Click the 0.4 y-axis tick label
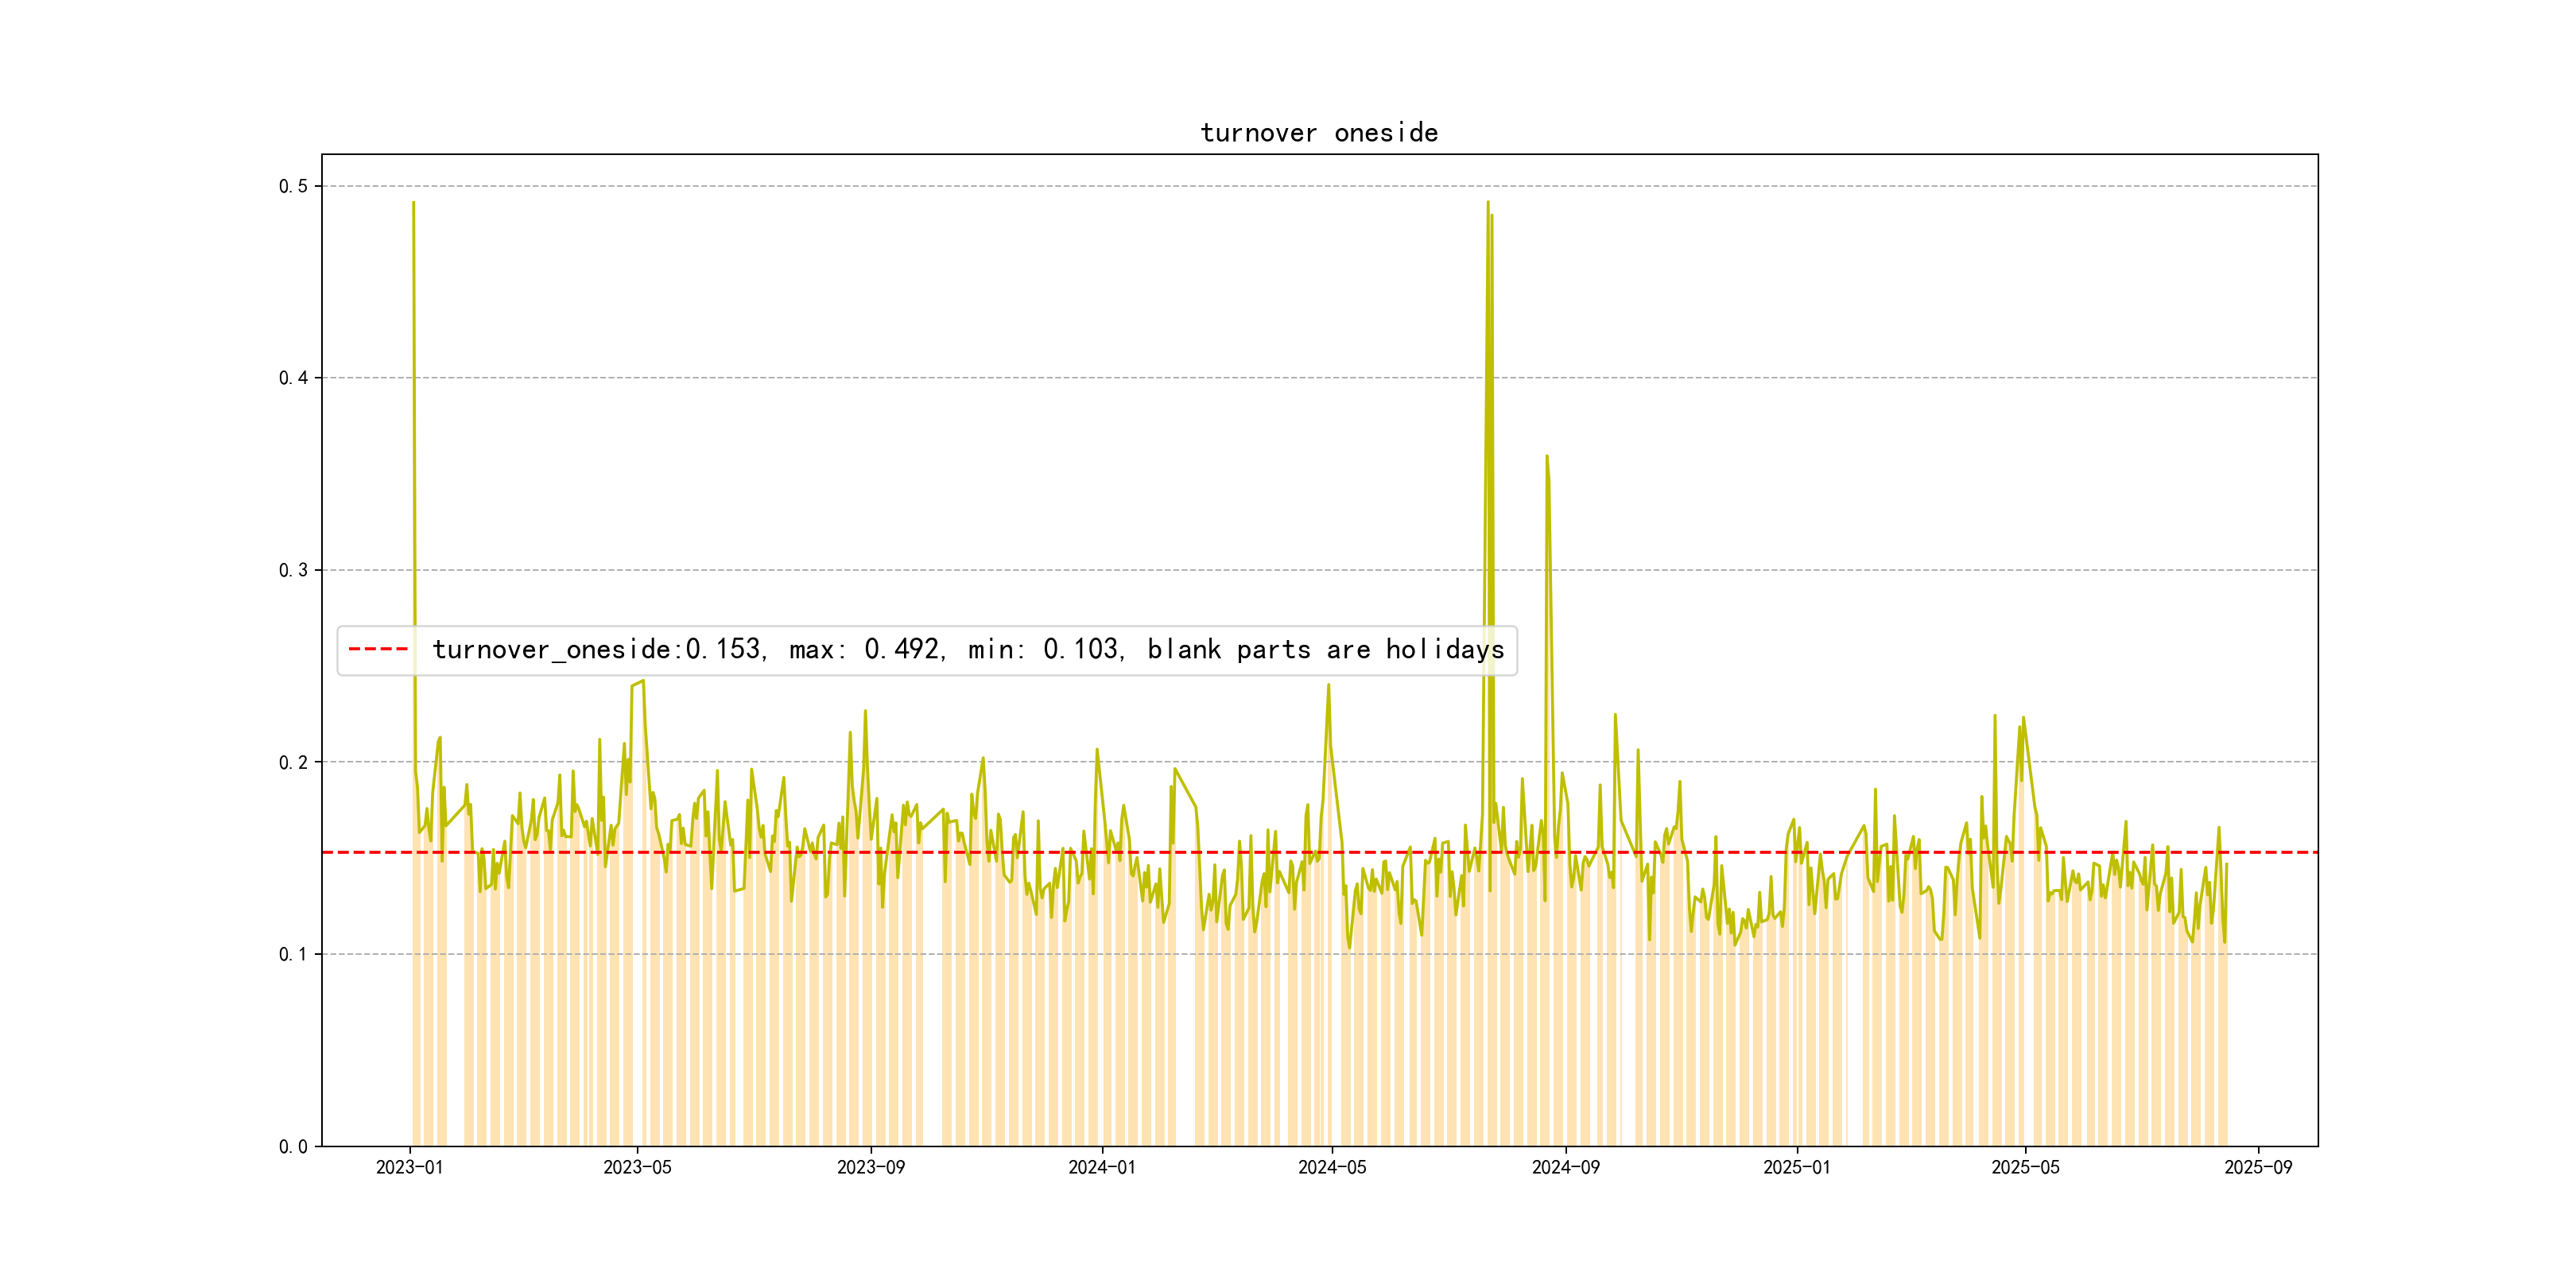The height and width of the screenshot is (1288, 2576). (x=293, y=378)
